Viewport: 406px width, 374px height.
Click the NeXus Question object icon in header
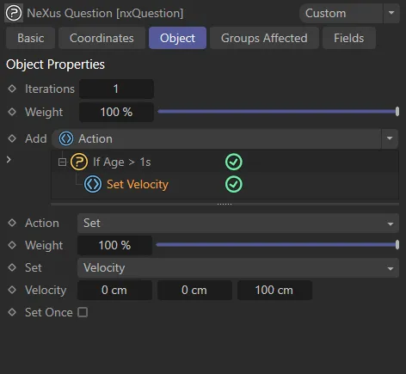click(14, 13)
